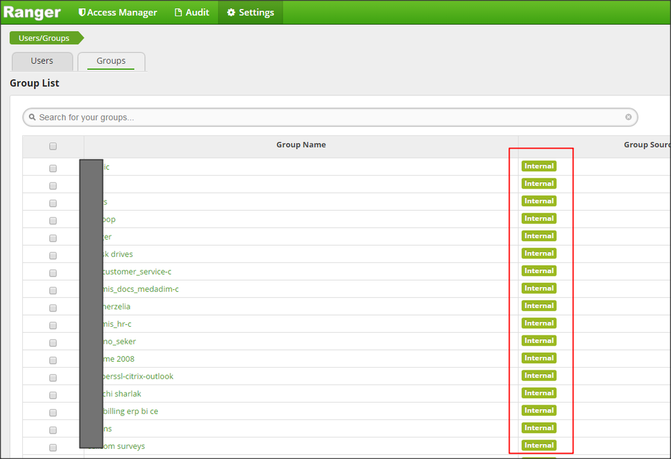The width and height of the screenshot is (671, 459).
Task: Click the Group List heading
Action: pos(35,83)
